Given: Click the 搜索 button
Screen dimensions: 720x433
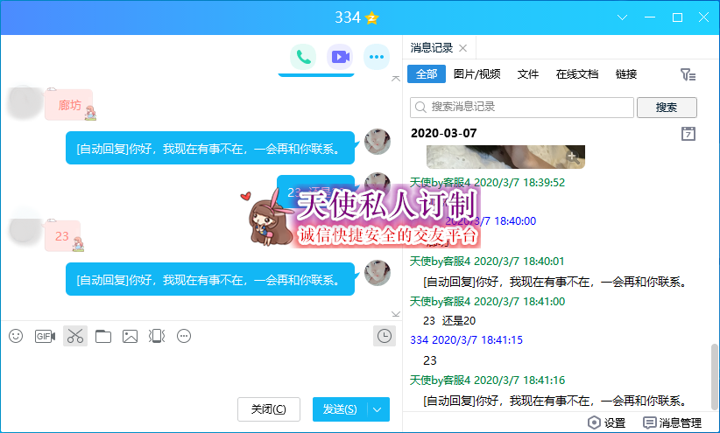Looking at the screenshot, I should (x=667, y=107).
